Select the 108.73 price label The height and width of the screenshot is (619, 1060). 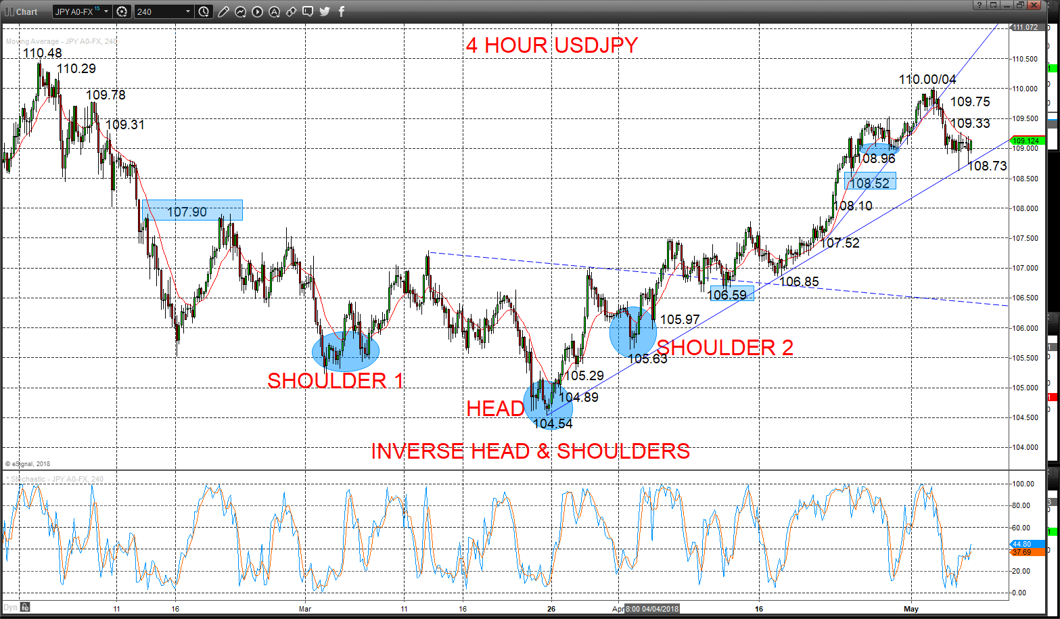(x=987, y=166)
